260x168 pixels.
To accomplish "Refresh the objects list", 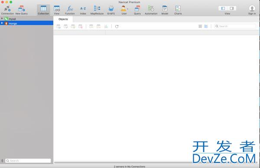I will pos(117,26).
